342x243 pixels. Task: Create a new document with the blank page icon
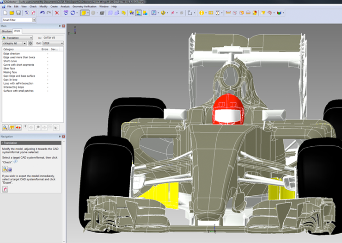point(5,13)
